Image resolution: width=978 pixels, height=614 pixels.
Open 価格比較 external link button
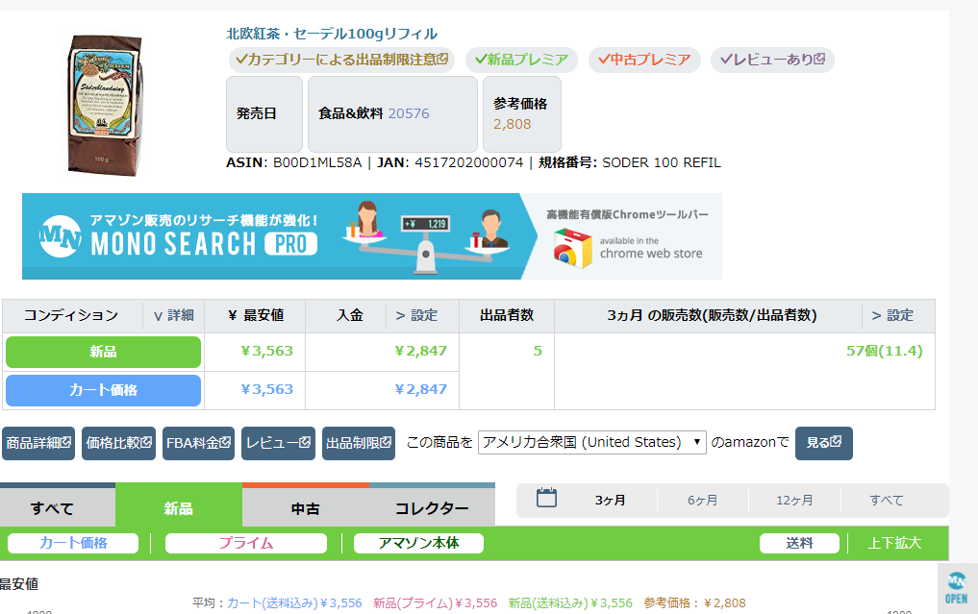118,443
